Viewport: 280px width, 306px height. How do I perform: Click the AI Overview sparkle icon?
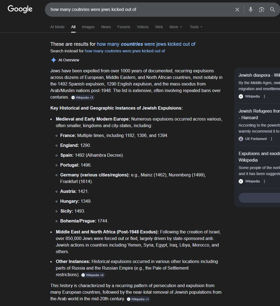click(x=53, y=60)
